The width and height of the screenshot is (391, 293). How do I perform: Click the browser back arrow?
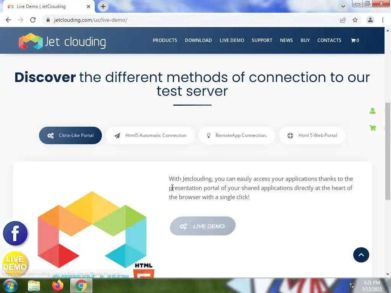click(x=8, y=20)
